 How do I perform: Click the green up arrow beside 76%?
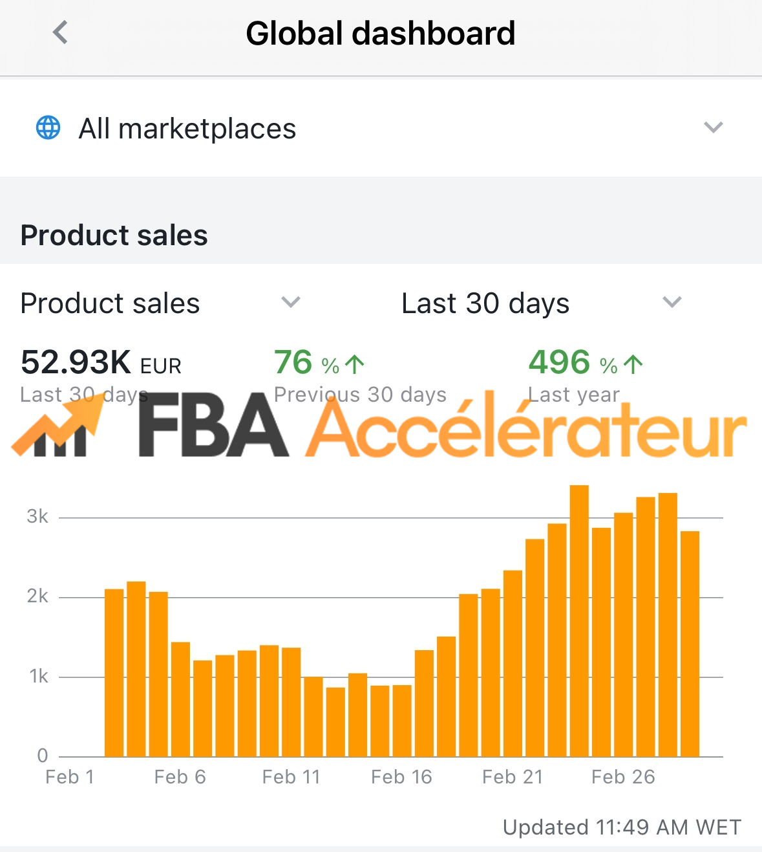click(x=355, y=364)
